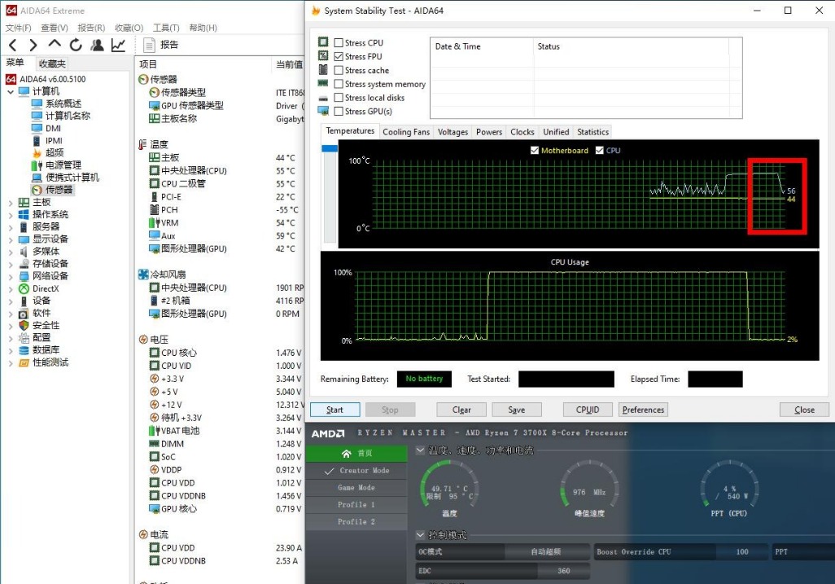Enable Stress GPU(s) checkbox
Viewport: 835px width, 584px height.
[339, 112]
